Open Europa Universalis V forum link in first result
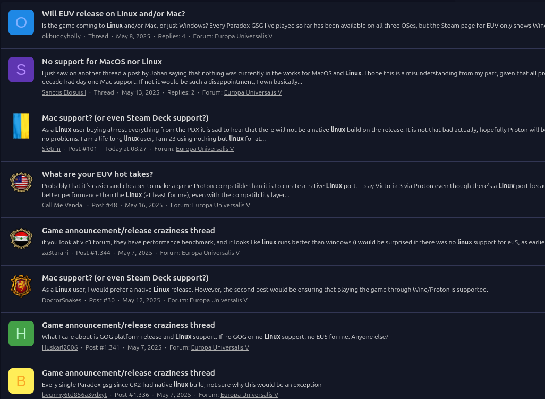 click(x=244, y=36)
